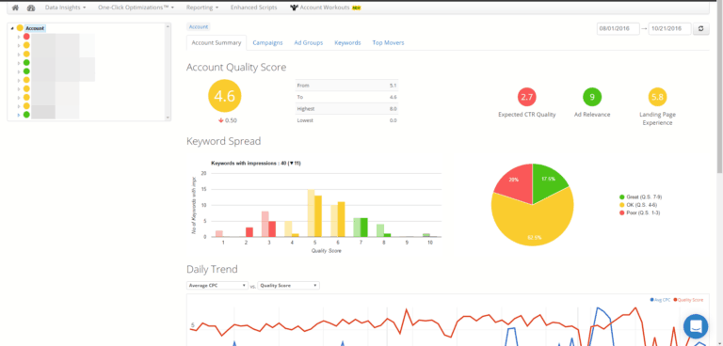
Task: Click the From row value 5.1
Action: pyautogui.click(x=393, y=86)
